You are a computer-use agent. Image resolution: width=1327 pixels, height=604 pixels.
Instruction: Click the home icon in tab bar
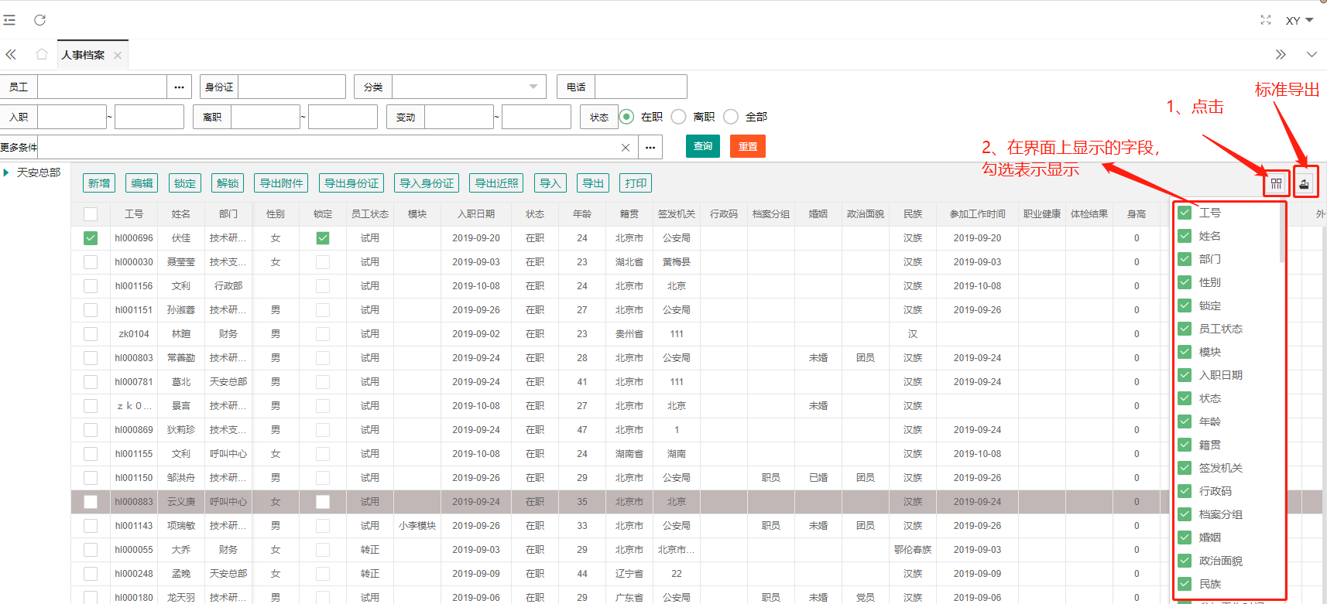coord(42,54)
